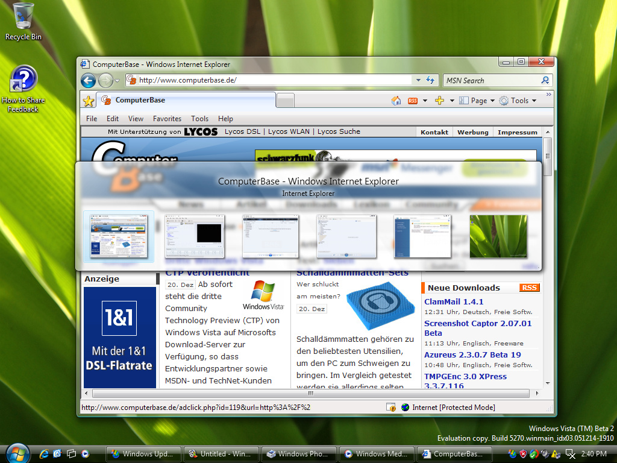Click the Add to Favorites plus icon

439,101
